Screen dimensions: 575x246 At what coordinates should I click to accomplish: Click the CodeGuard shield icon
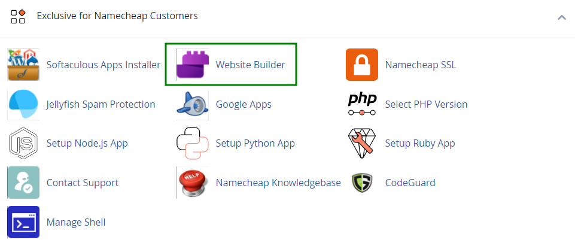(x=362, y=183)
